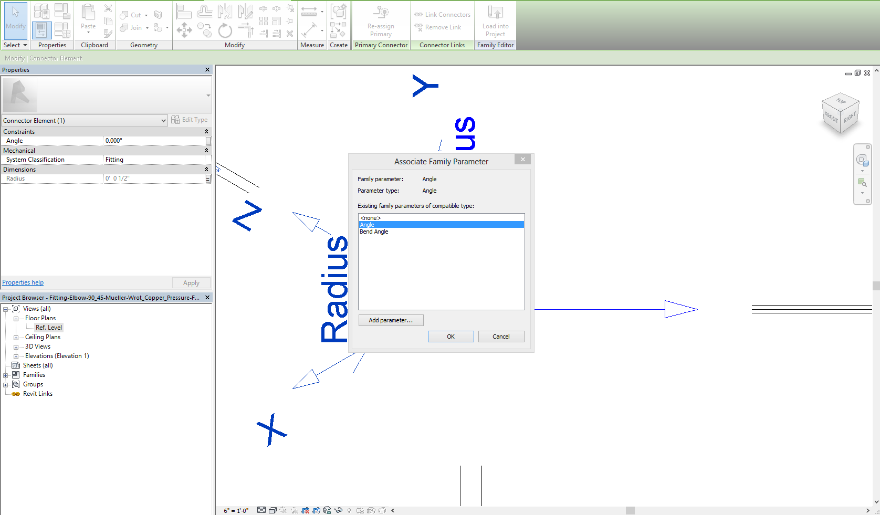
Task: Expand the Families tree node
Action: (6, 375)
